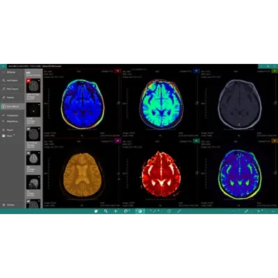Click the PACS Search magnifier icon in sidebar
This screenshot has height=278, width=278.
pos(3,89)
